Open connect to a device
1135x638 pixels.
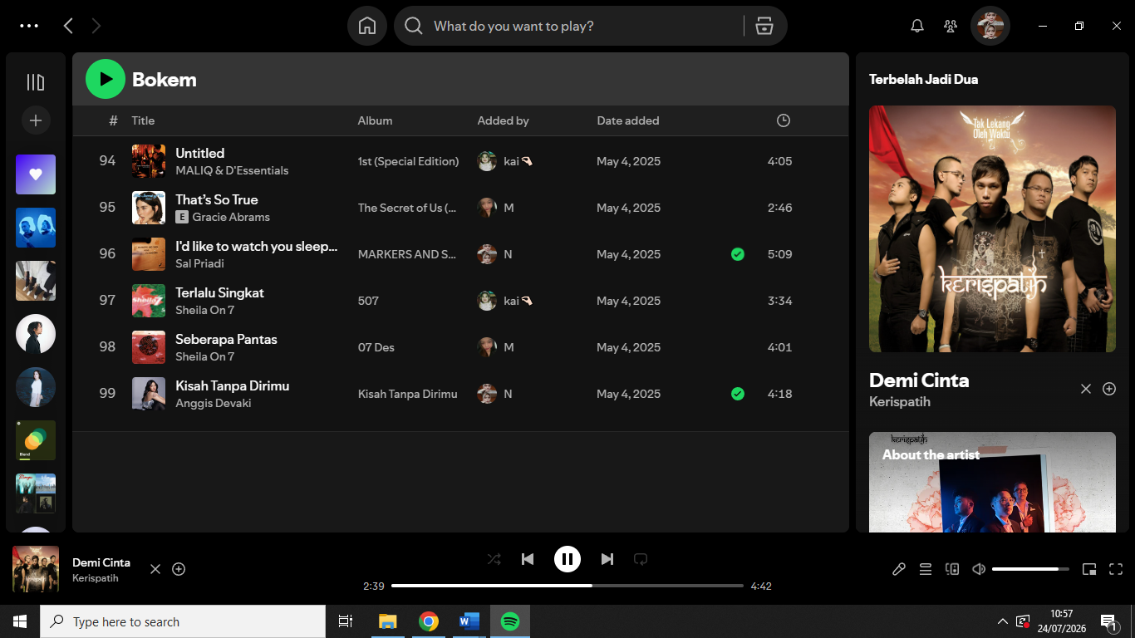pyautogui.click(x=952, y=569)
